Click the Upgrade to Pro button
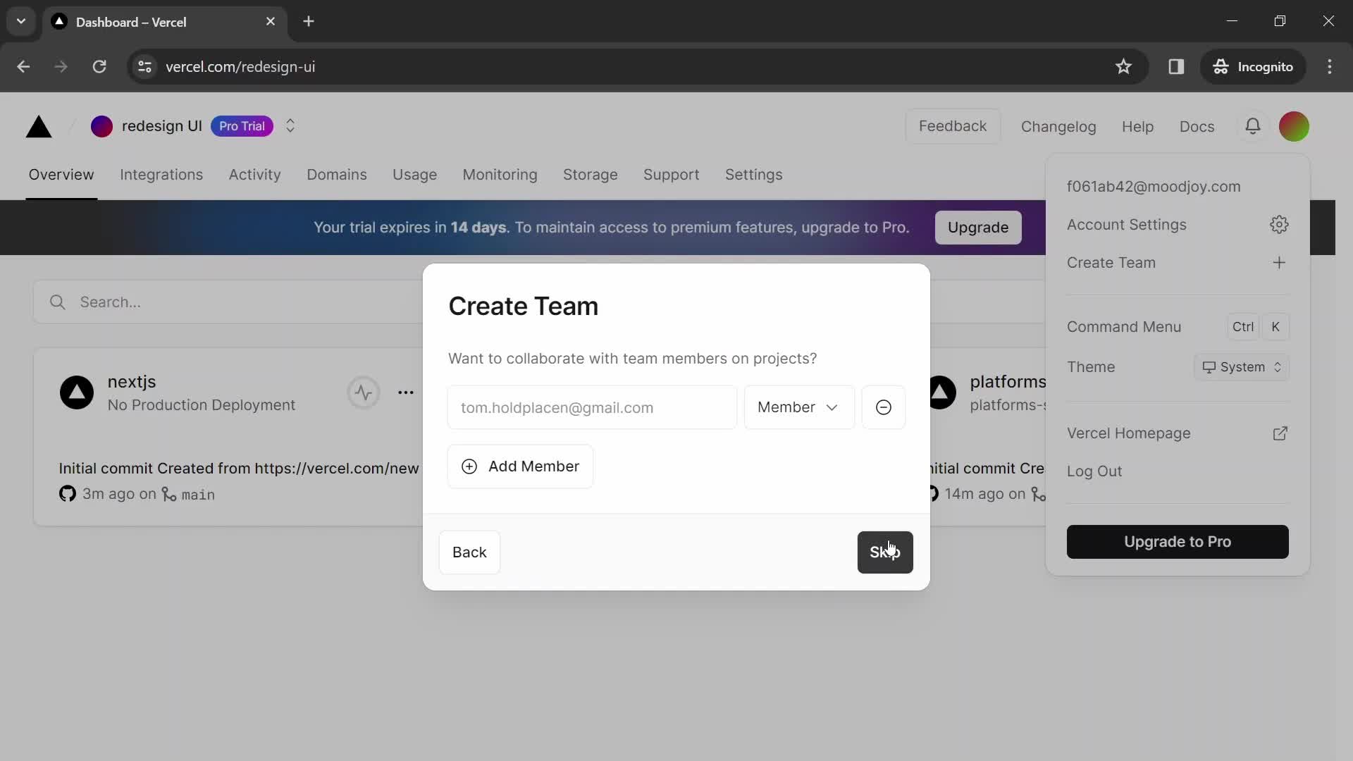 (1176, 540)
